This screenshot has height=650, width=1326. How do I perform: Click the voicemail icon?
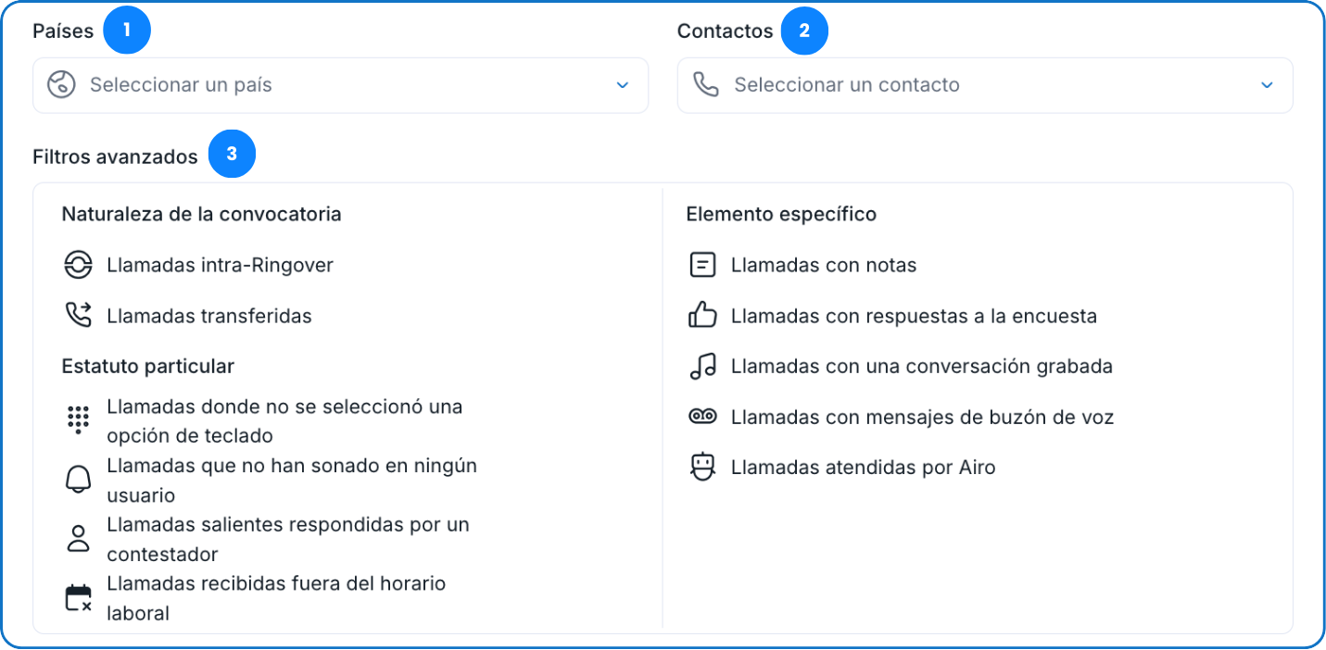point(702,417)
